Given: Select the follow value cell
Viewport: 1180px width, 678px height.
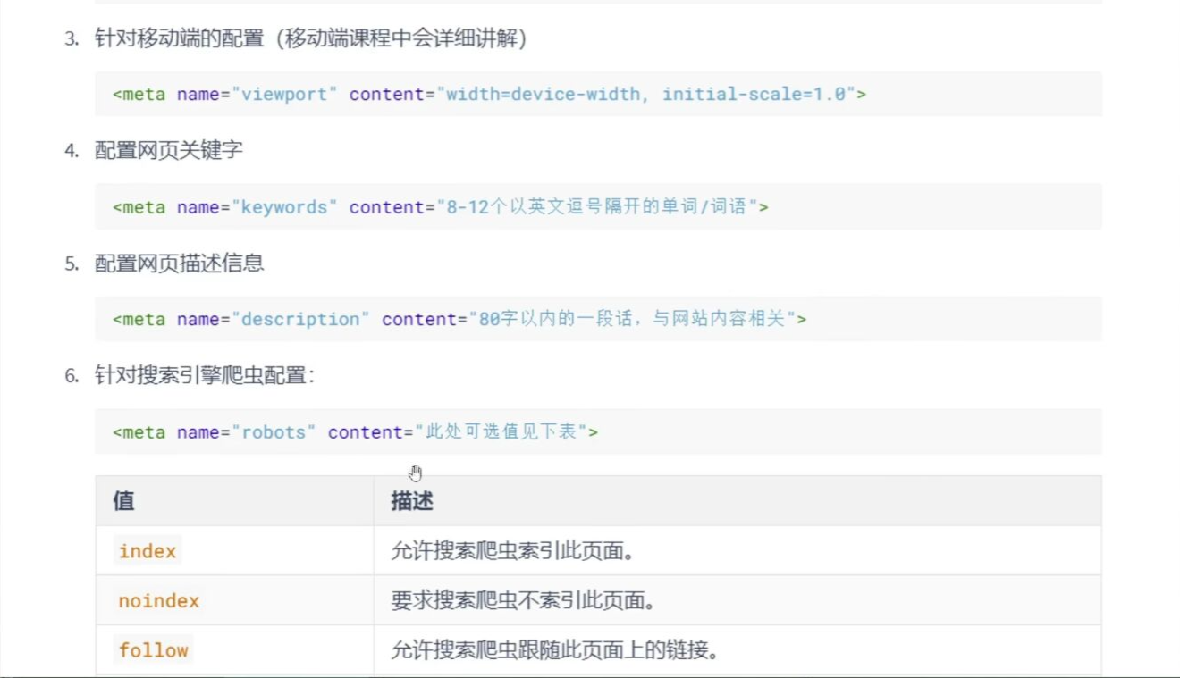Looking at the screenshot, I should pos(153,650).
